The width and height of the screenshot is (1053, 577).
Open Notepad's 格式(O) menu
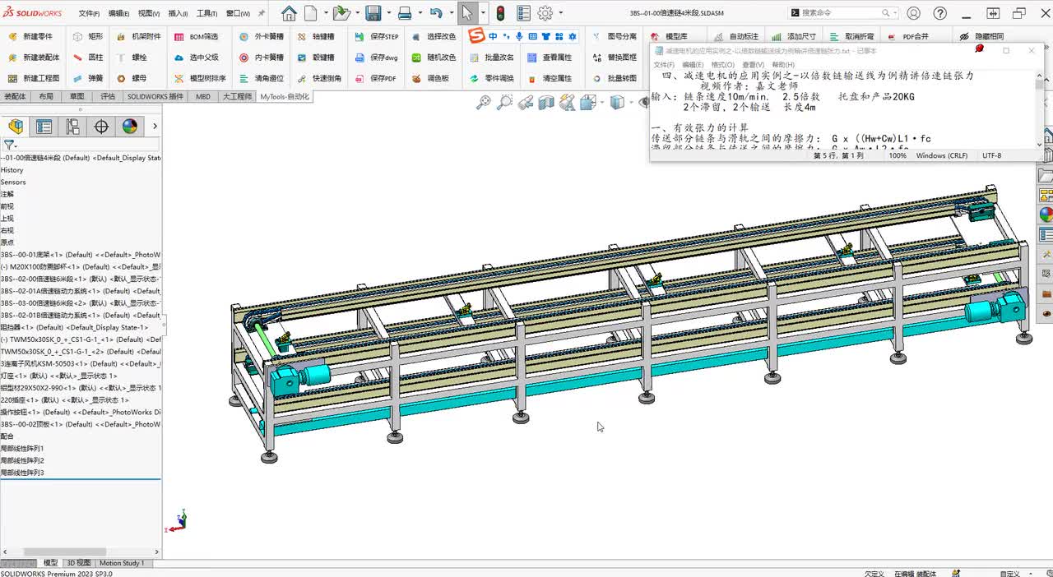tap(722, 64)
